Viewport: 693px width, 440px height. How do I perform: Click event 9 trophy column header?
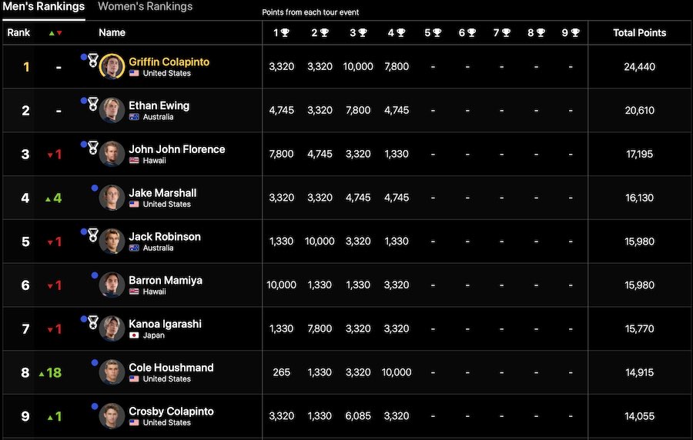click(x=571, y=33)
